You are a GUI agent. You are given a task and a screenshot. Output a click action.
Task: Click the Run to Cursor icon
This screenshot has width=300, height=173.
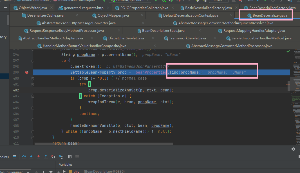point(61,157)
